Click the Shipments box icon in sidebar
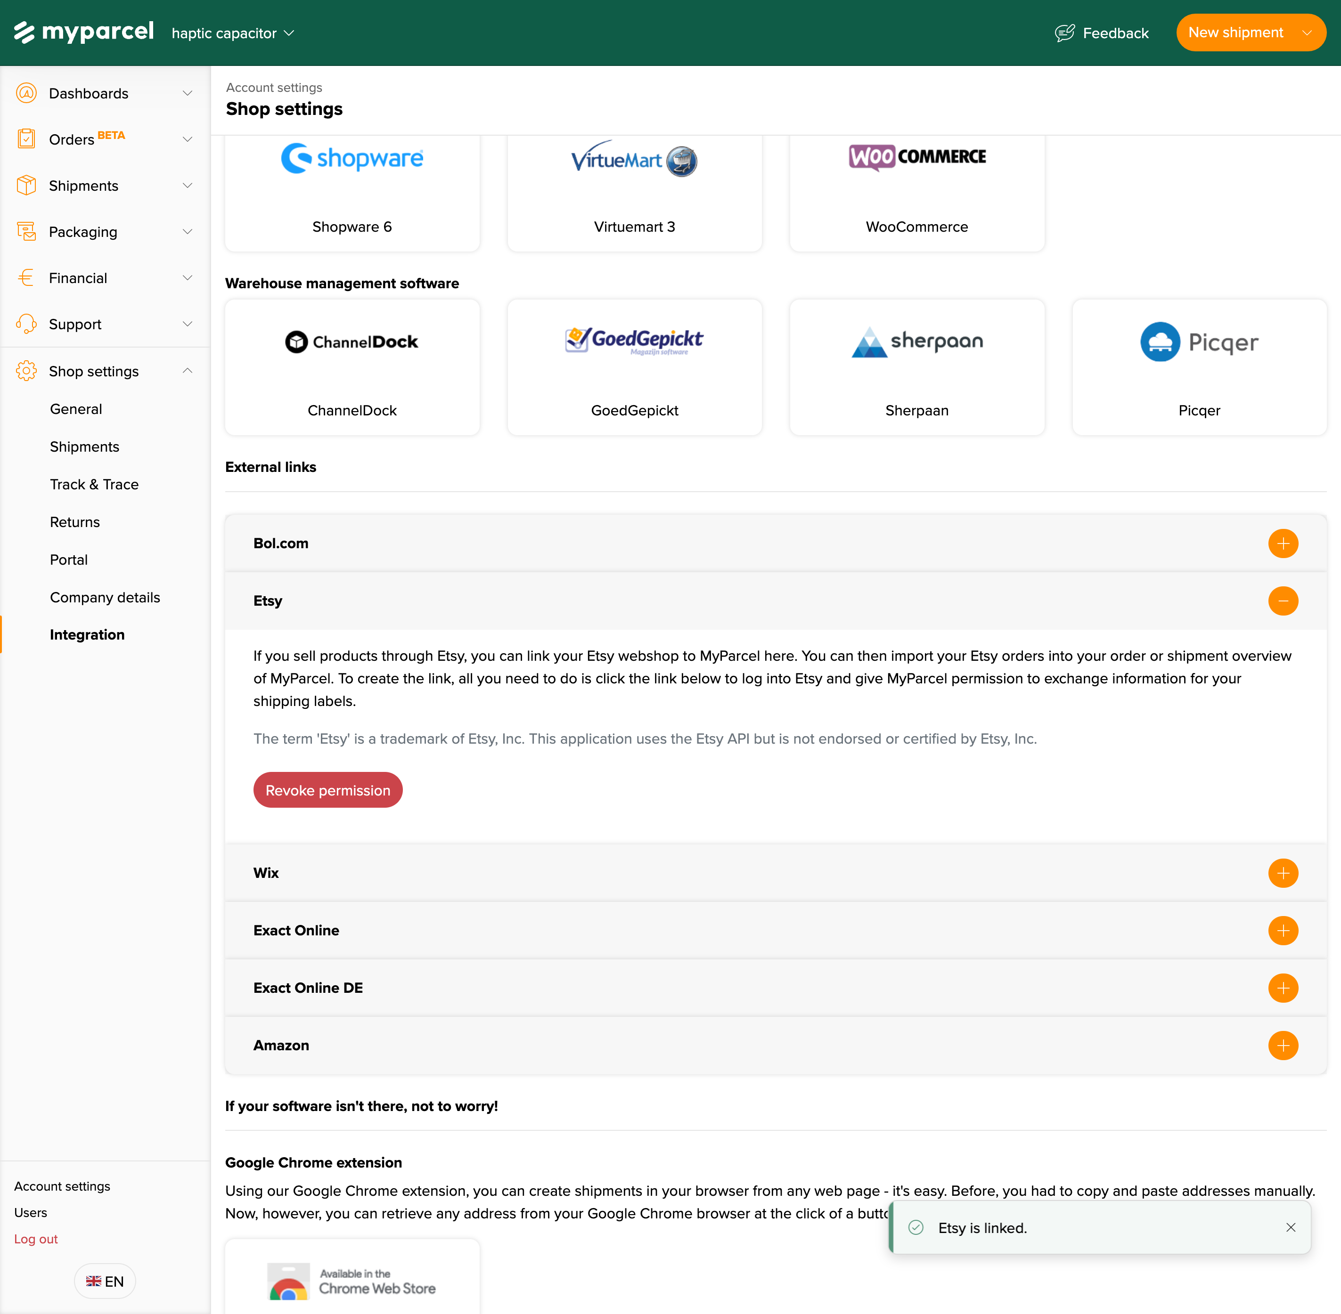This screenshot has height=1314, width=1341. (26, 185)
